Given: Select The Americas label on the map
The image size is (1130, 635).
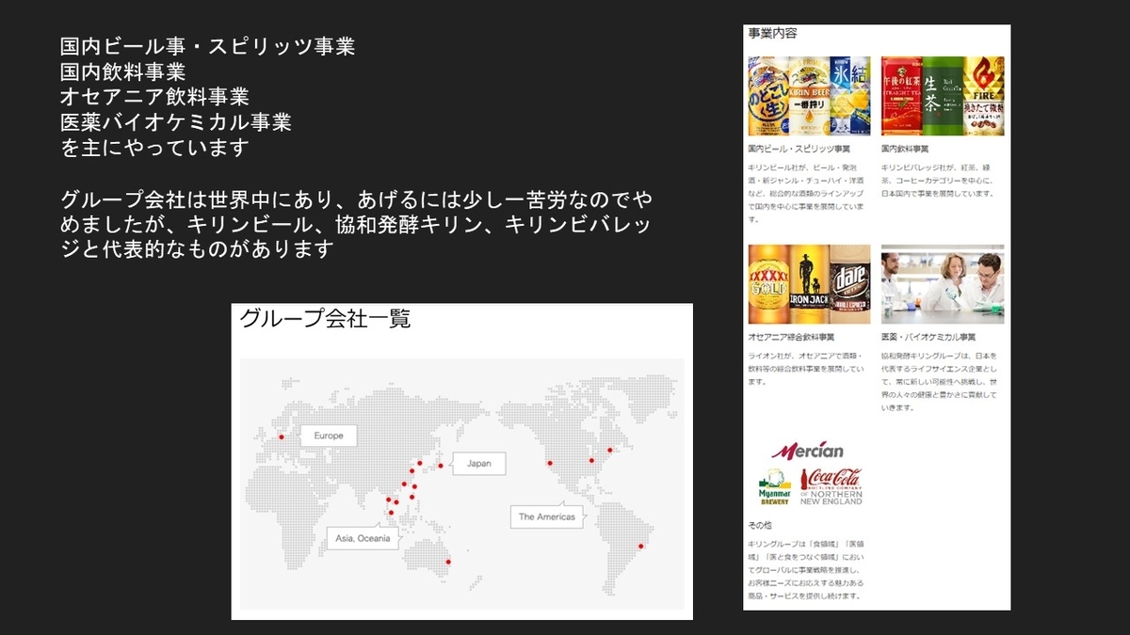Looking at the screenshot, I should click(x=546, y=516).
